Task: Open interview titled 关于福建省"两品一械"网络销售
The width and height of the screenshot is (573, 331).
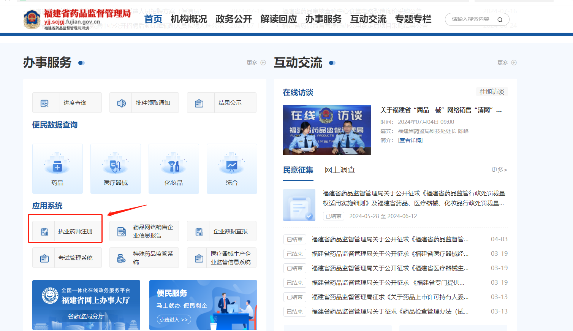Action: pos(441,110)
